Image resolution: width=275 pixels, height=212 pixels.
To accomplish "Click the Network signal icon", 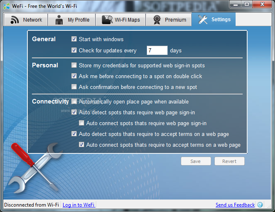I will 15,20.
